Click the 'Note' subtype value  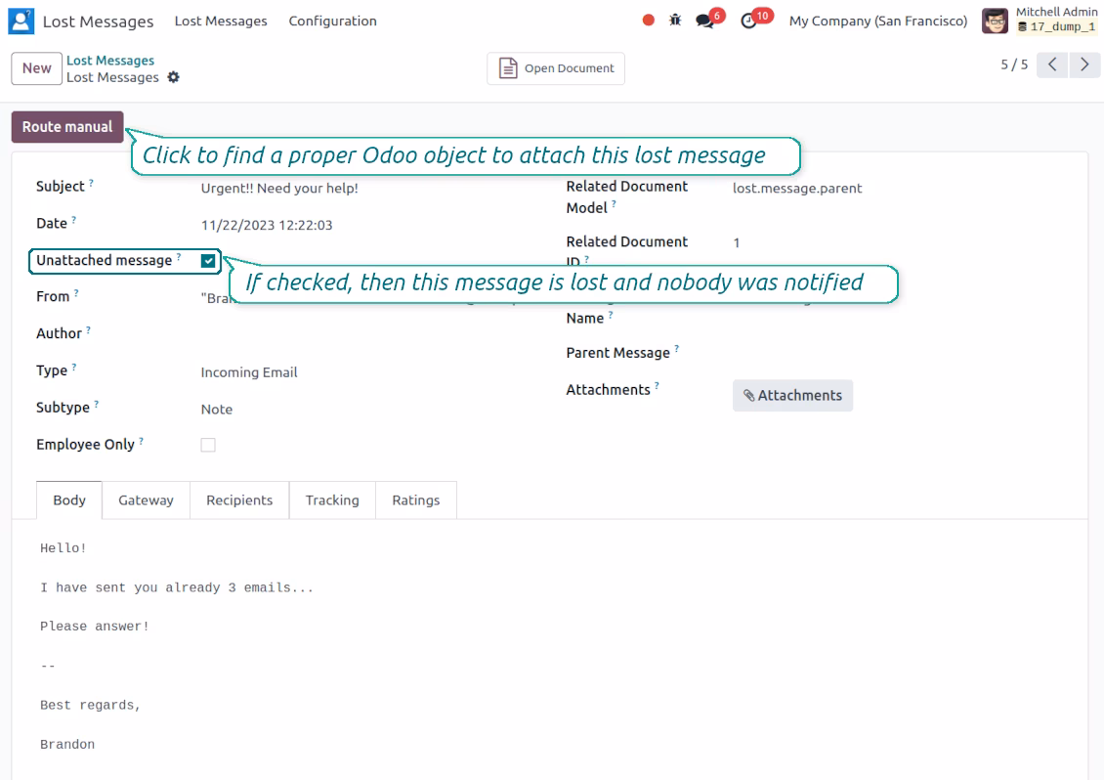tap(217, 410)
